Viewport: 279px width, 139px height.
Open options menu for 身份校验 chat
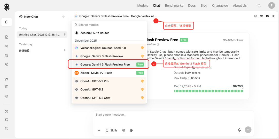coord(64,50)
